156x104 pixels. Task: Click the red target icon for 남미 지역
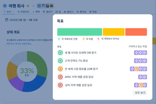[x=60, y=85]
